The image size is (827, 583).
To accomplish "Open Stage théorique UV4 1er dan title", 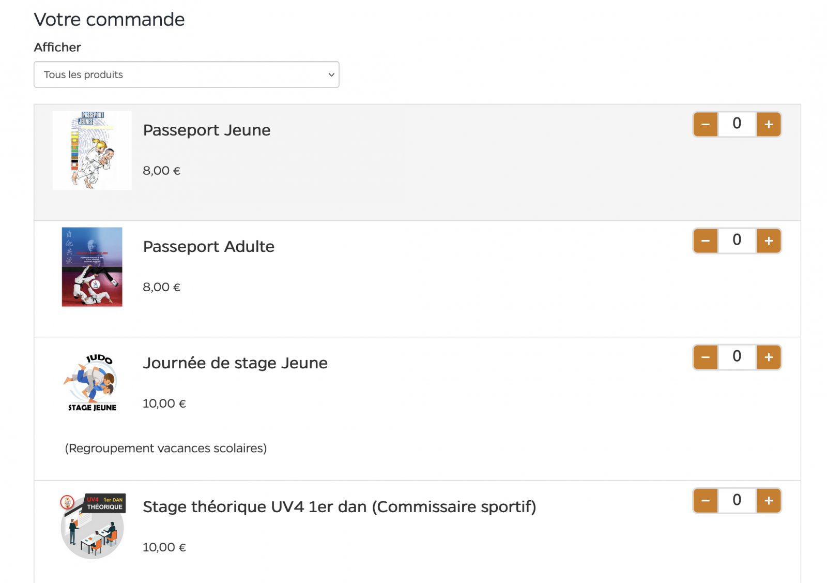I will [x=339, y=507].
